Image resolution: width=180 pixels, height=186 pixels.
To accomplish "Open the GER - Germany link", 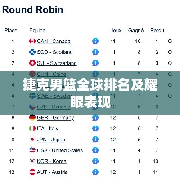I will click(55, 118).
